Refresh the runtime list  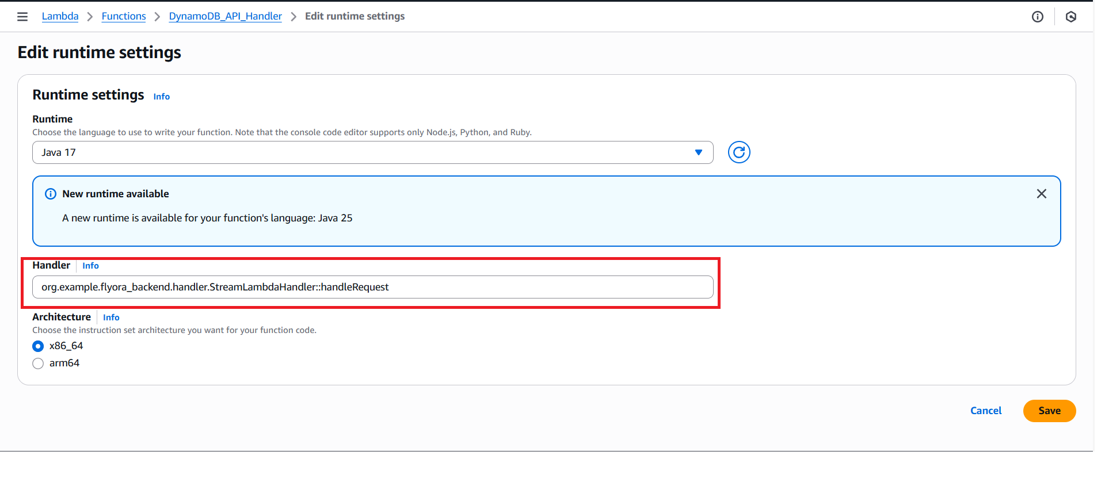(739, 152)
